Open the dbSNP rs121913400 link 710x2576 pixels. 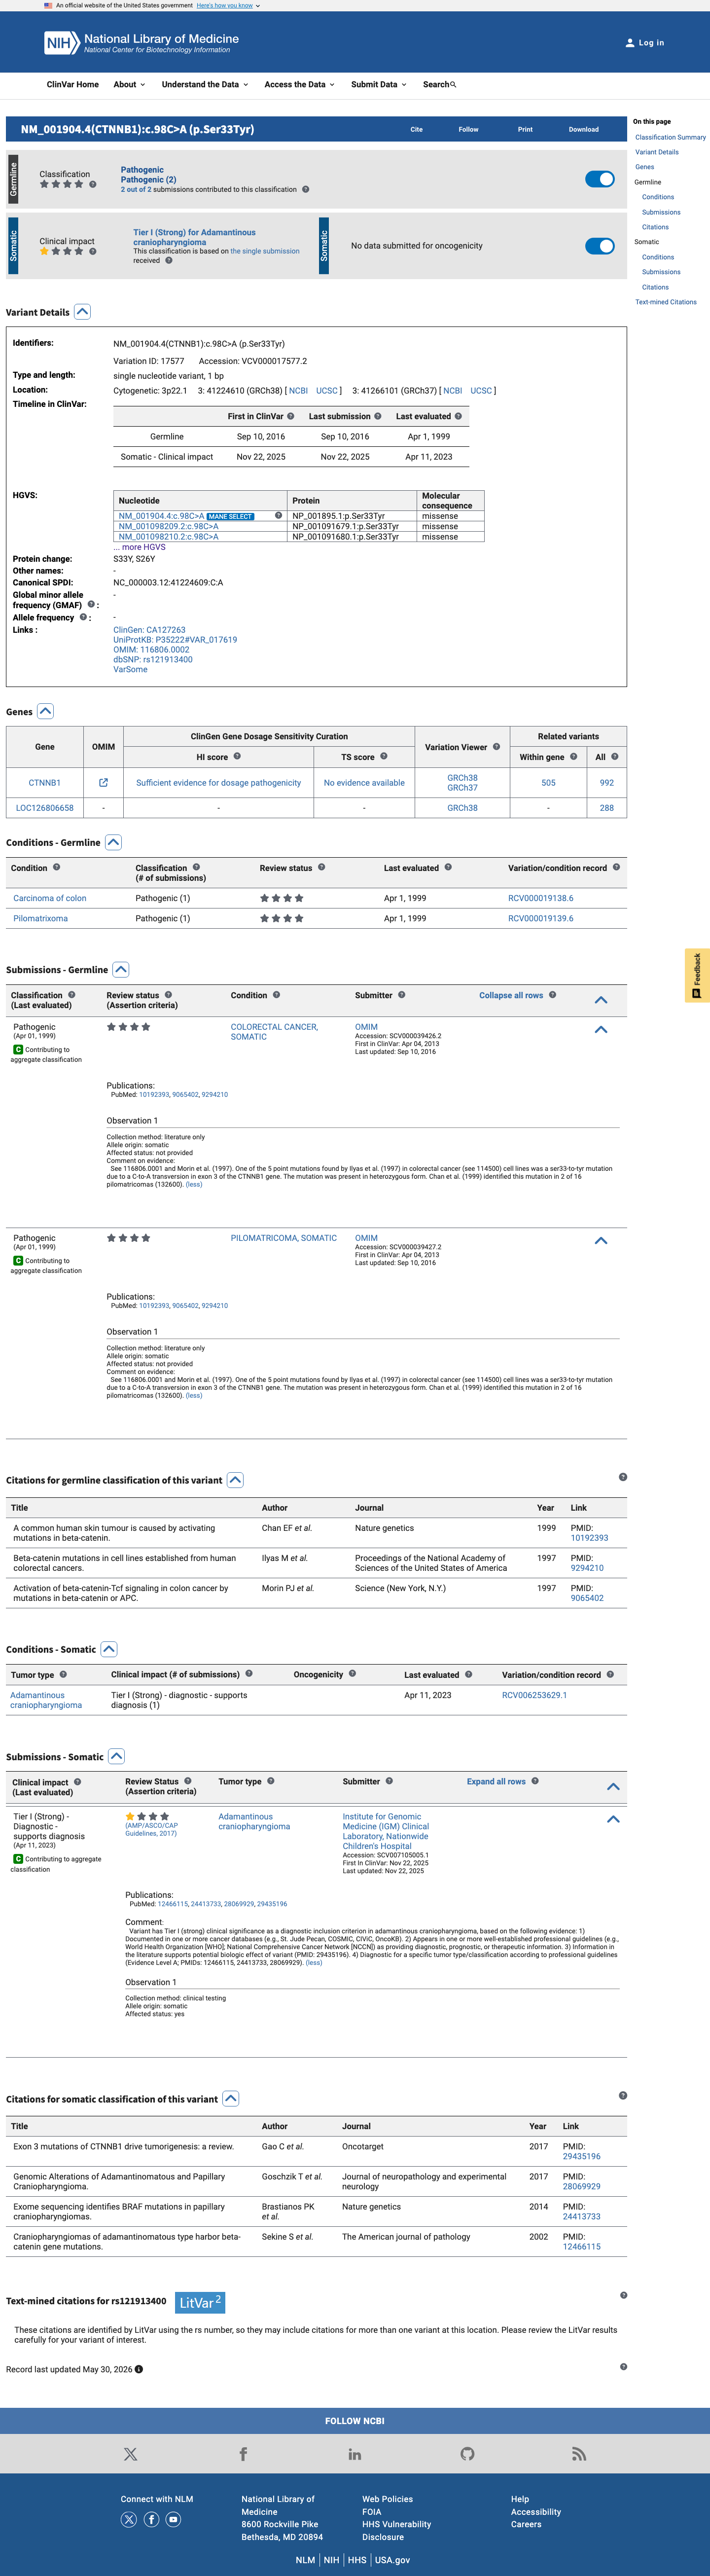pos(153,660)
